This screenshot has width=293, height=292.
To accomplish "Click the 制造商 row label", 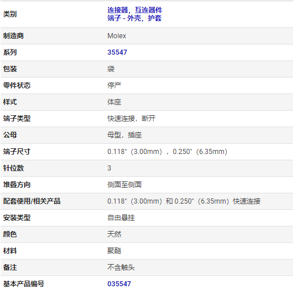I will tap(13, 36).
